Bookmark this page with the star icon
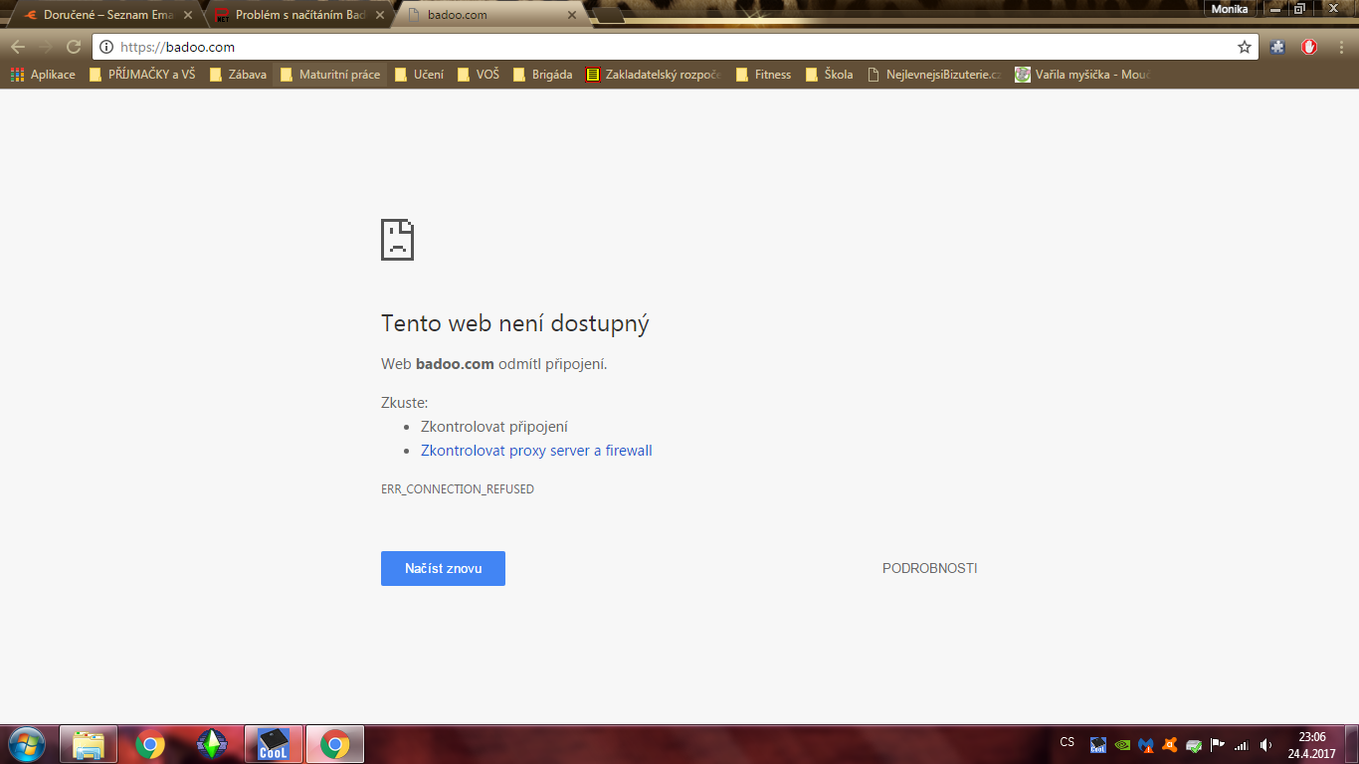Screen dimensions: 1359x764 click(x=1244, y=47)
